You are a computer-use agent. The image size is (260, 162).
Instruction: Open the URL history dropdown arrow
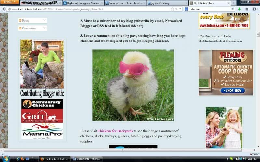coord(176,9)
